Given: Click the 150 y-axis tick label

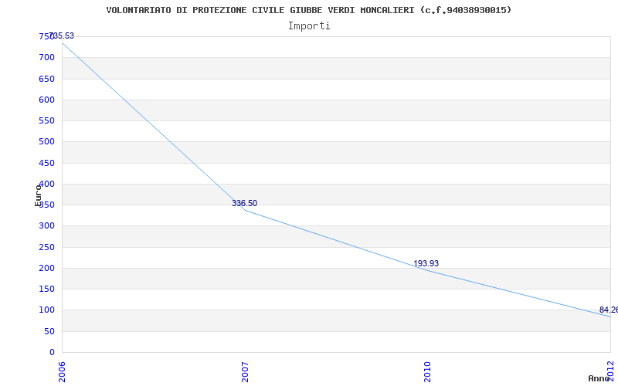Looking at the screenshot, I should (46, 289).
